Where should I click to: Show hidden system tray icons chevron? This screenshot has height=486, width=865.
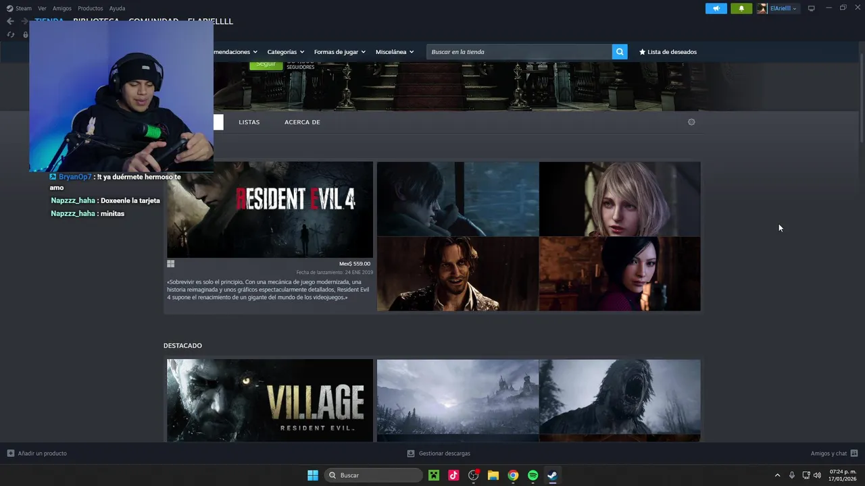pyautogui.click(x=777, y=475)
